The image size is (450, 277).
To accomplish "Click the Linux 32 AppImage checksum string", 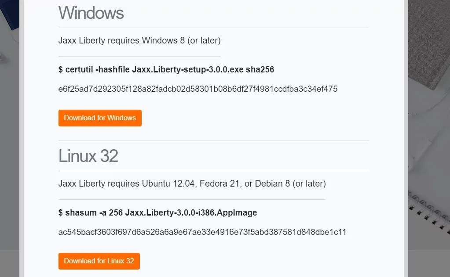I will (x=202, y=232).
